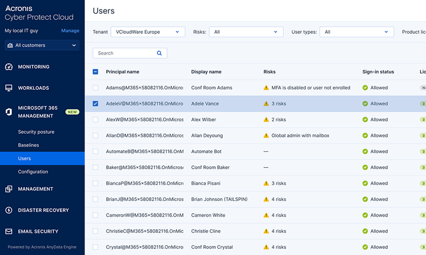Viewport: 426px width, 255px height.
Task: Click the Search input field
Action: point(130,53)
